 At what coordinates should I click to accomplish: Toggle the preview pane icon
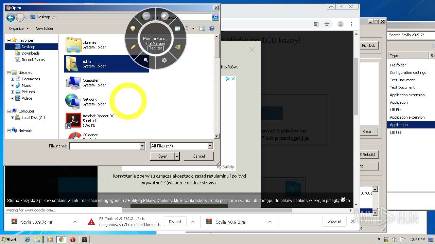[x=202, y=28]
